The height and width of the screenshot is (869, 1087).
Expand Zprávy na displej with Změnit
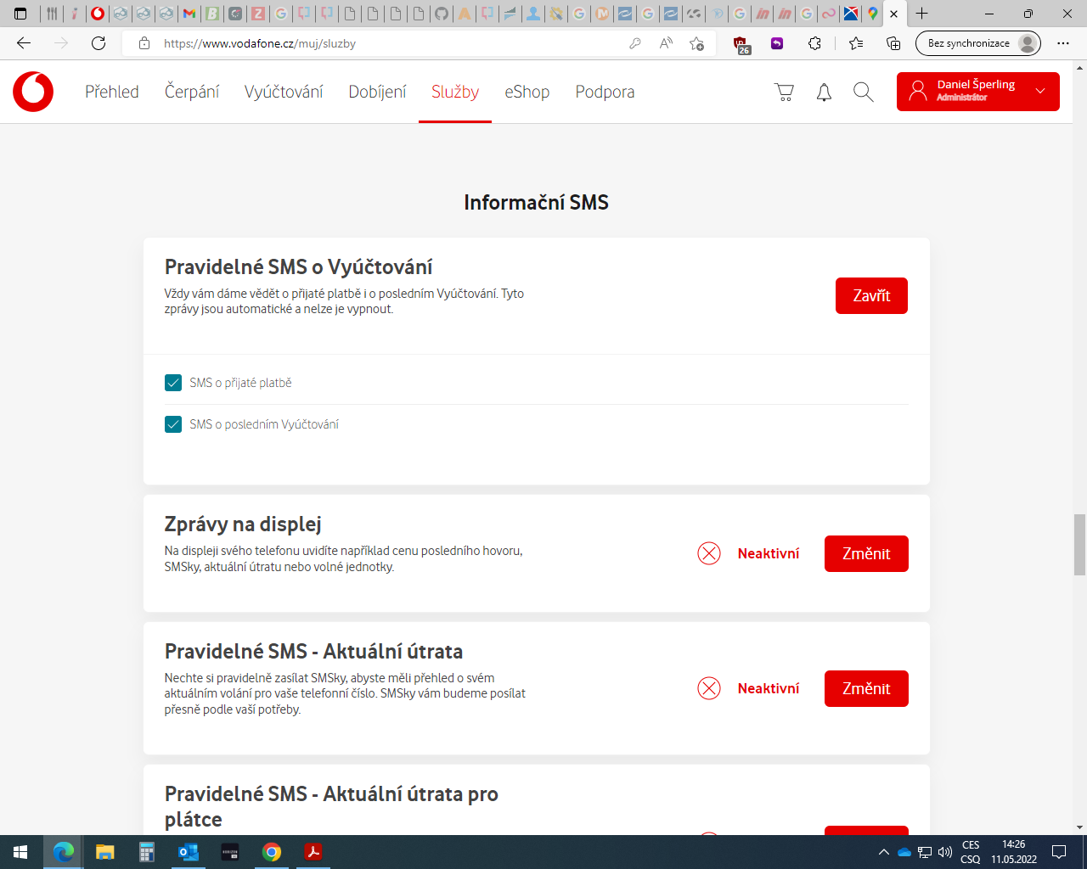[866, 553]
